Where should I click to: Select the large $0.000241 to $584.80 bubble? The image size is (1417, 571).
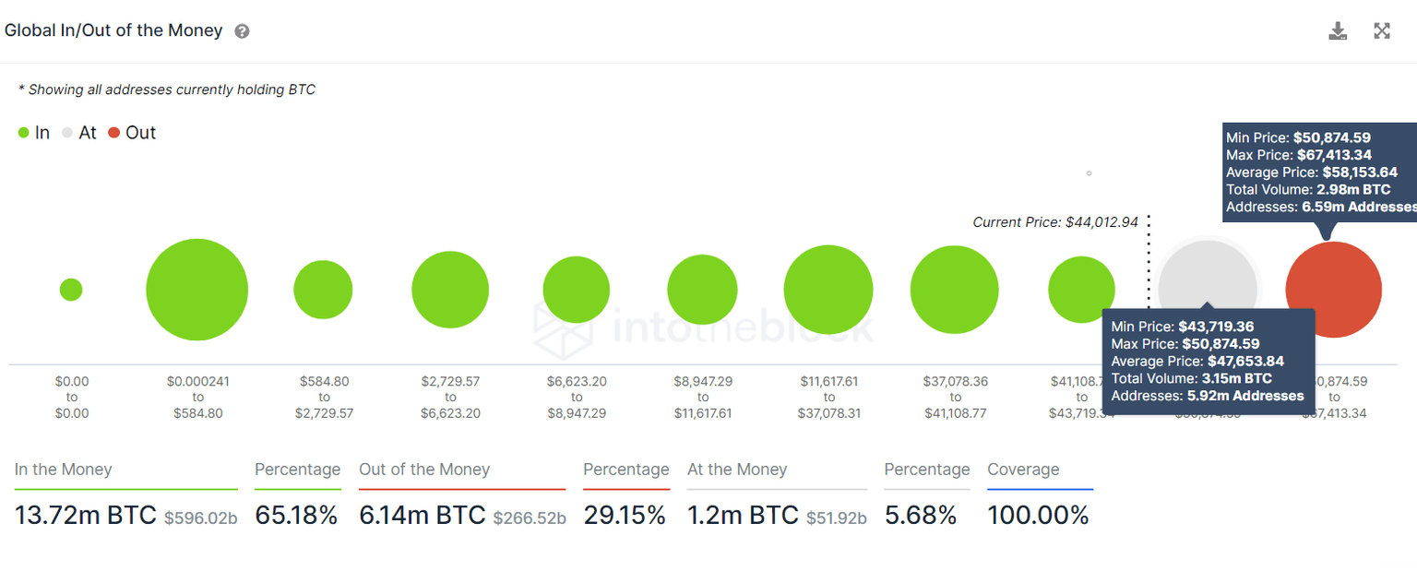coord(196,290)
